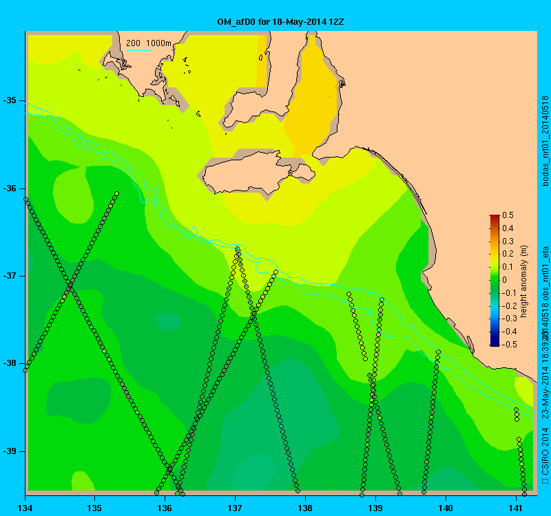Image resolution: width=551 pixels, height=516 pixels.
Task: Click the '0.5' colorbar tick label
Action: [508, 215]
